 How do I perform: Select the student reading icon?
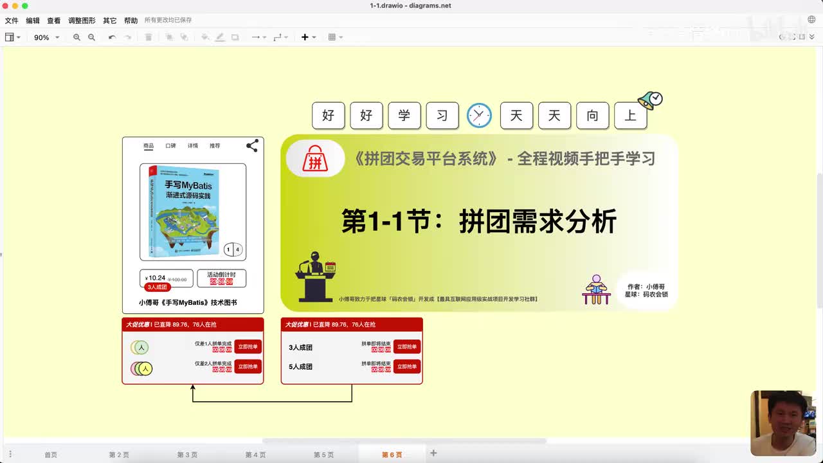coord(597,289)
